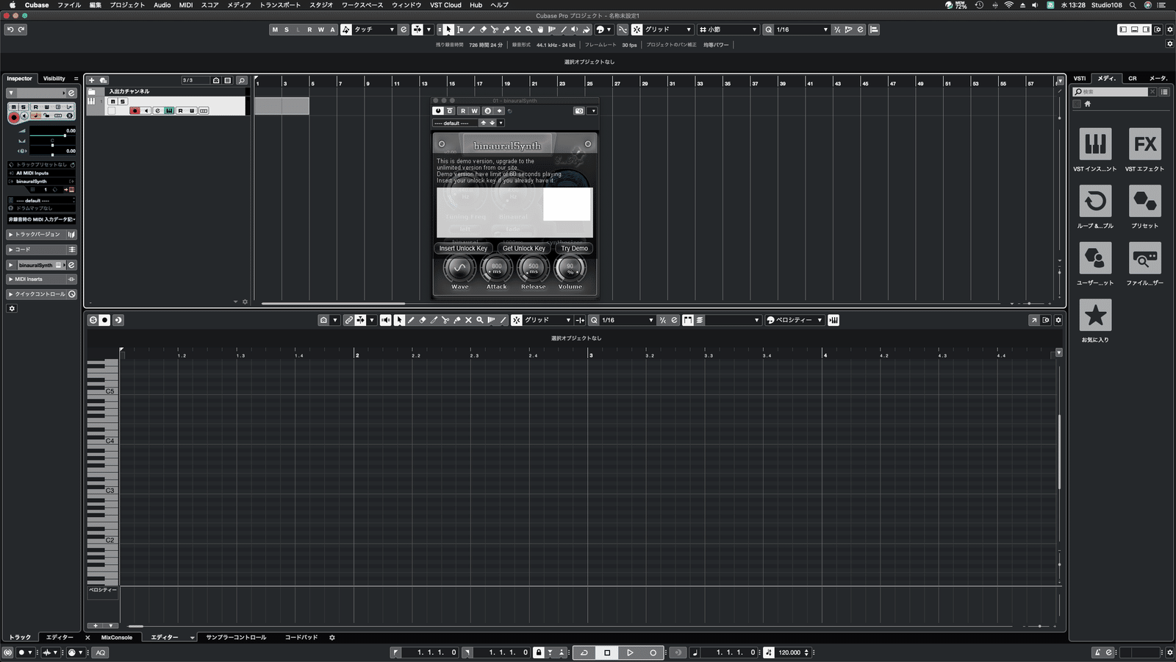This screenshot has height=662, width=1176.
Task: Expand the トラックバージョン Inspector section
Action: 42,235
